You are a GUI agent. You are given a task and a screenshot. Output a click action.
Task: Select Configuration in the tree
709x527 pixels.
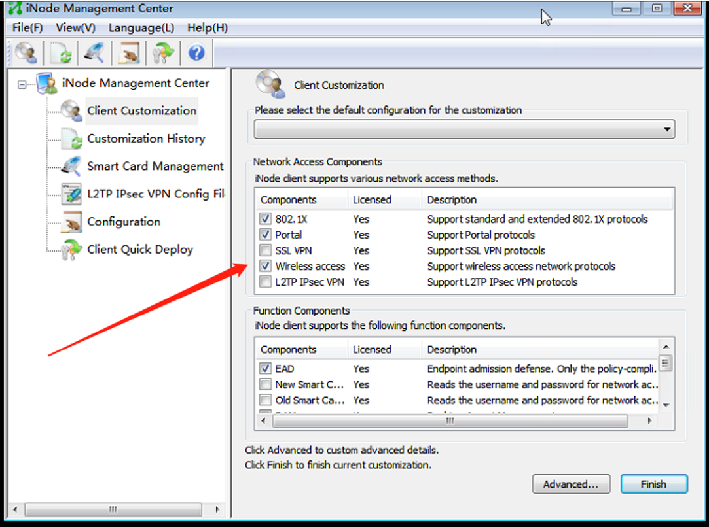pyautogui.click(x=124, y=222)
